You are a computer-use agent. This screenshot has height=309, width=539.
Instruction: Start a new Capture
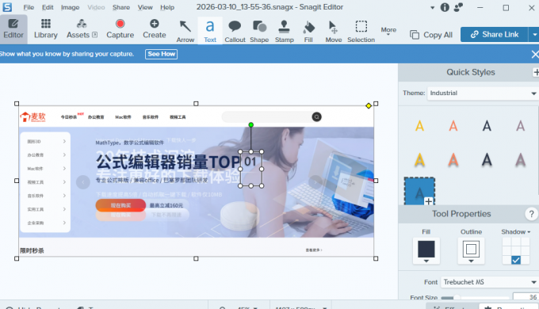[x=120, y=29]
